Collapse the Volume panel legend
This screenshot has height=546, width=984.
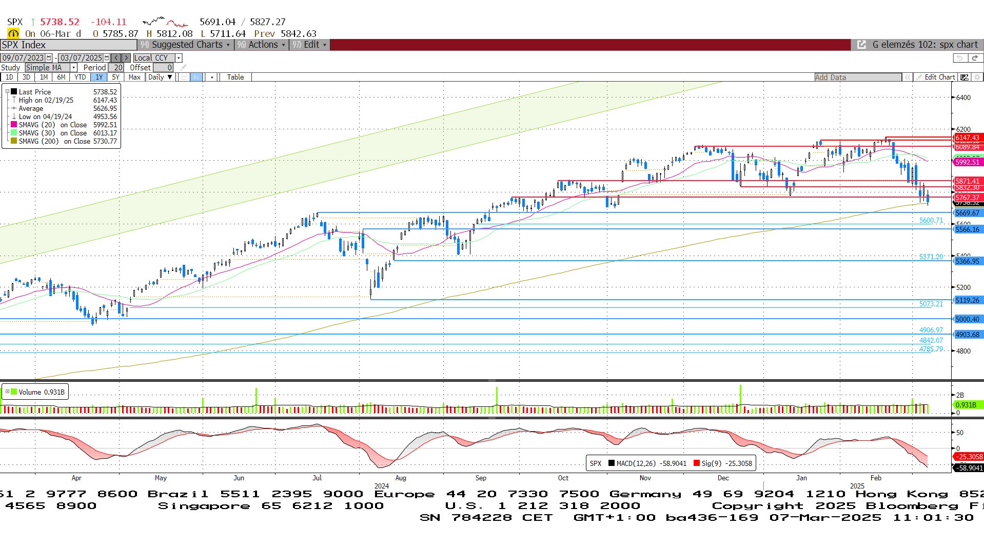(7, 392)
